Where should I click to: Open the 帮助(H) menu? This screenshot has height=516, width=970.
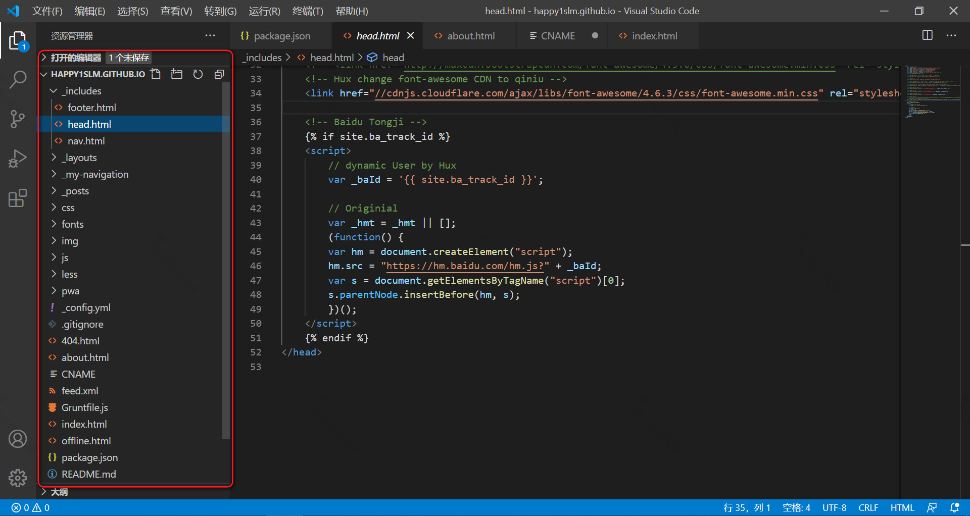[352, 11]
